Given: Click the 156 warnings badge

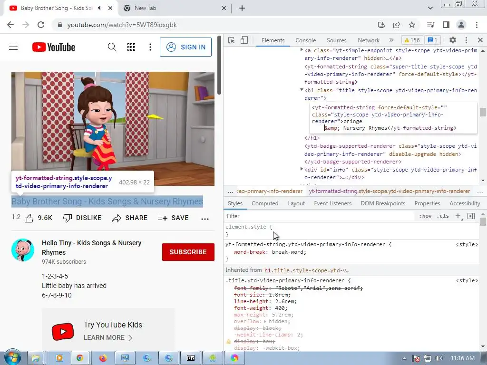Looking at the screenshot, I should (412, 40).
